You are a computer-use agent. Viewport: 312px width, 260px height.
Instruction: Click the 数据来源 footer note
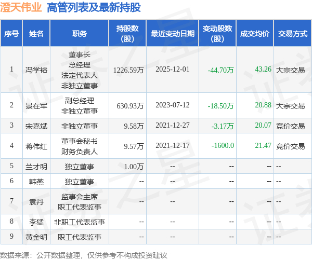click(x=84, y=255)
